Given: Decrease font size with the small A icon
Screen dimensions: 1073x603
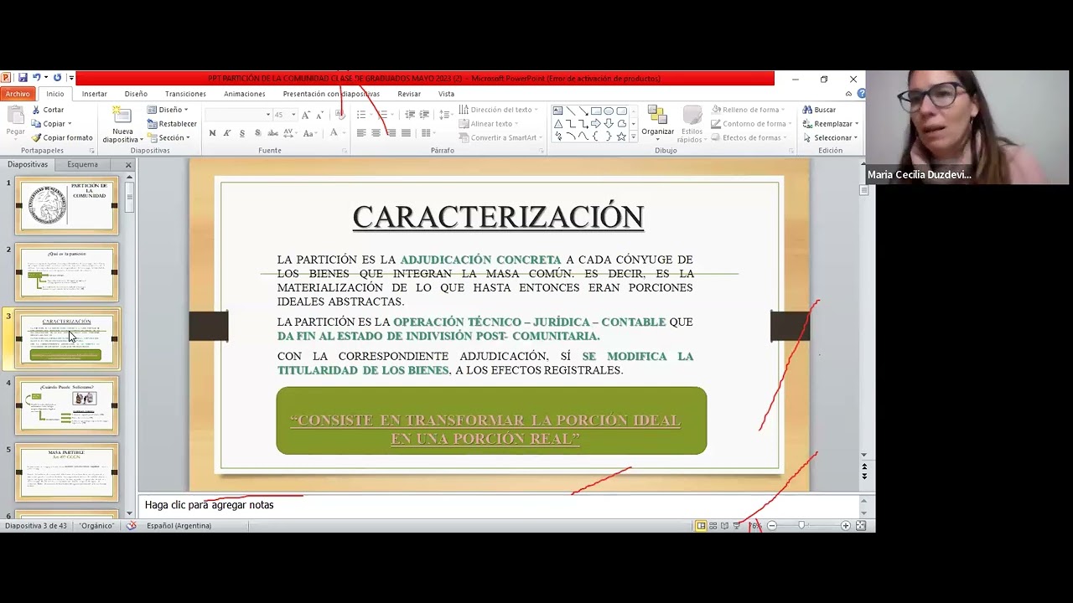Looking at the screenshot, I should [319, 115].
